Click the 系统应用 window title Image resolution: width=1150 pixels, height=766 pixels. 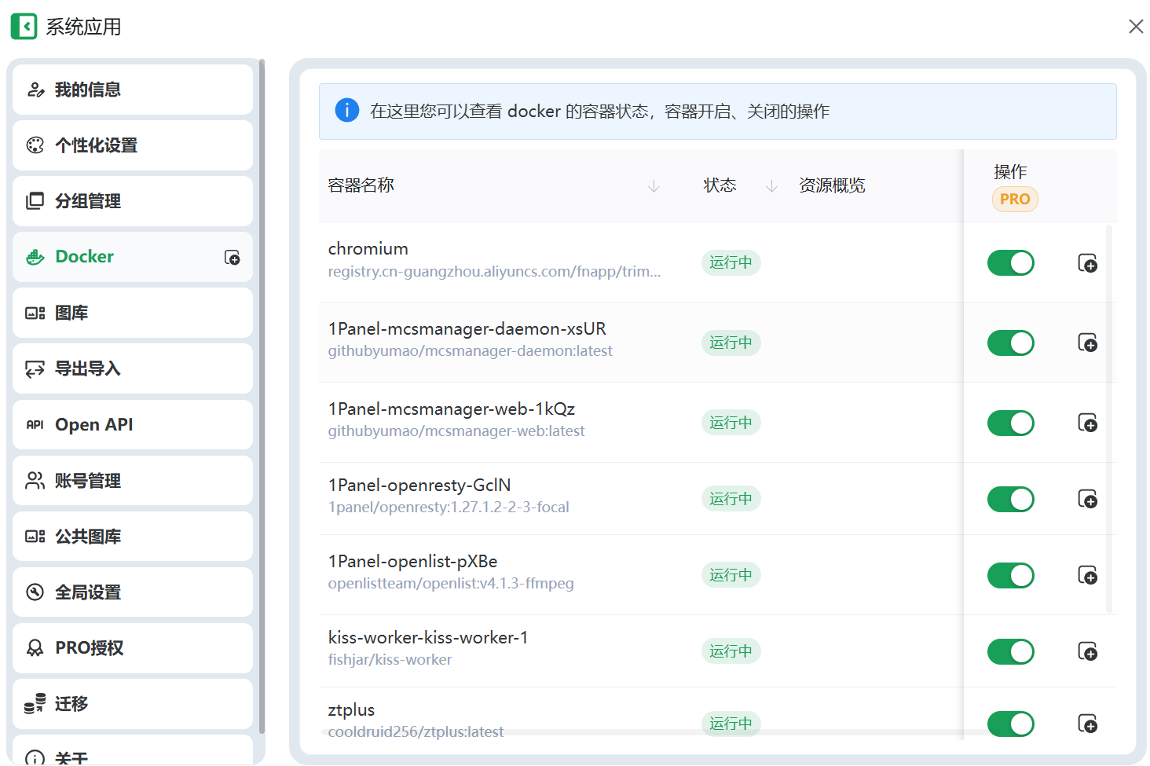coord(84,27)
